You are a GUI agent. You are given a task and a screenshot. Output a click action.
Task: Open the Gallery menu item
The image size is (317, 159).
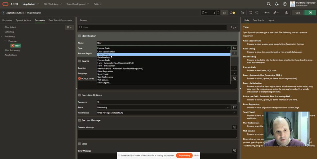click(x=97, y=4)
